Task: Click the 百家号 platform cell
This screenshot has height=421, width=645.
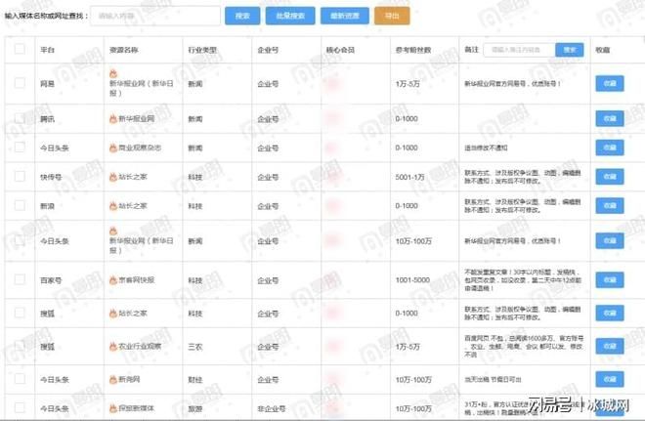Action: pos(51,280)
